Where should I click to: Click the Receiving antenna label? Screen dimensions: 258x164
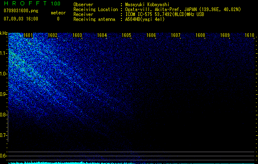[94, 19]
